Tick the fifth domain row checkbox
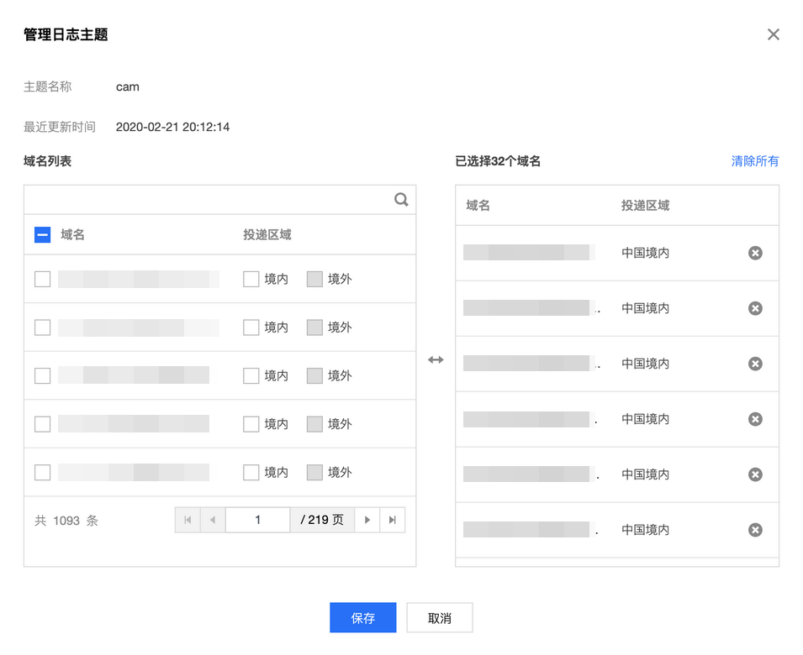Image resolution: width=803 pixels, height=655 pixels. (x=42, y=473)
